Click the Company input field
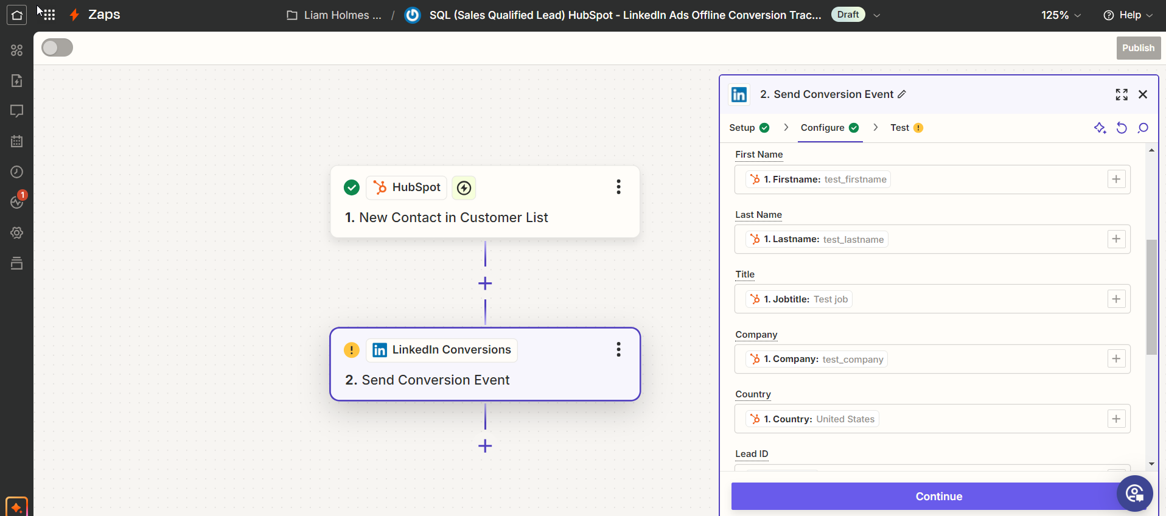 [x=932, y=359]
